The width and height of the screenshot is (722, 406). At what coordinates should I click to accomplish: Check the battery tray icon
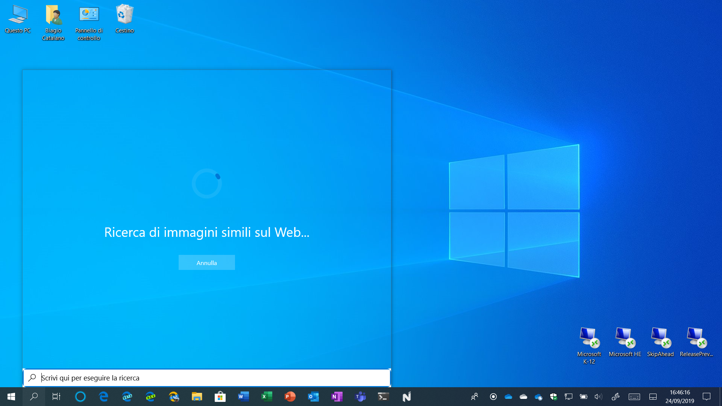click(x=584, y=397)
